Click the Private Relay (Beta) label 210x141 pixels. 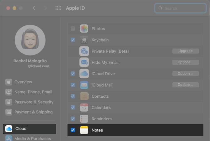coord(110,51)
